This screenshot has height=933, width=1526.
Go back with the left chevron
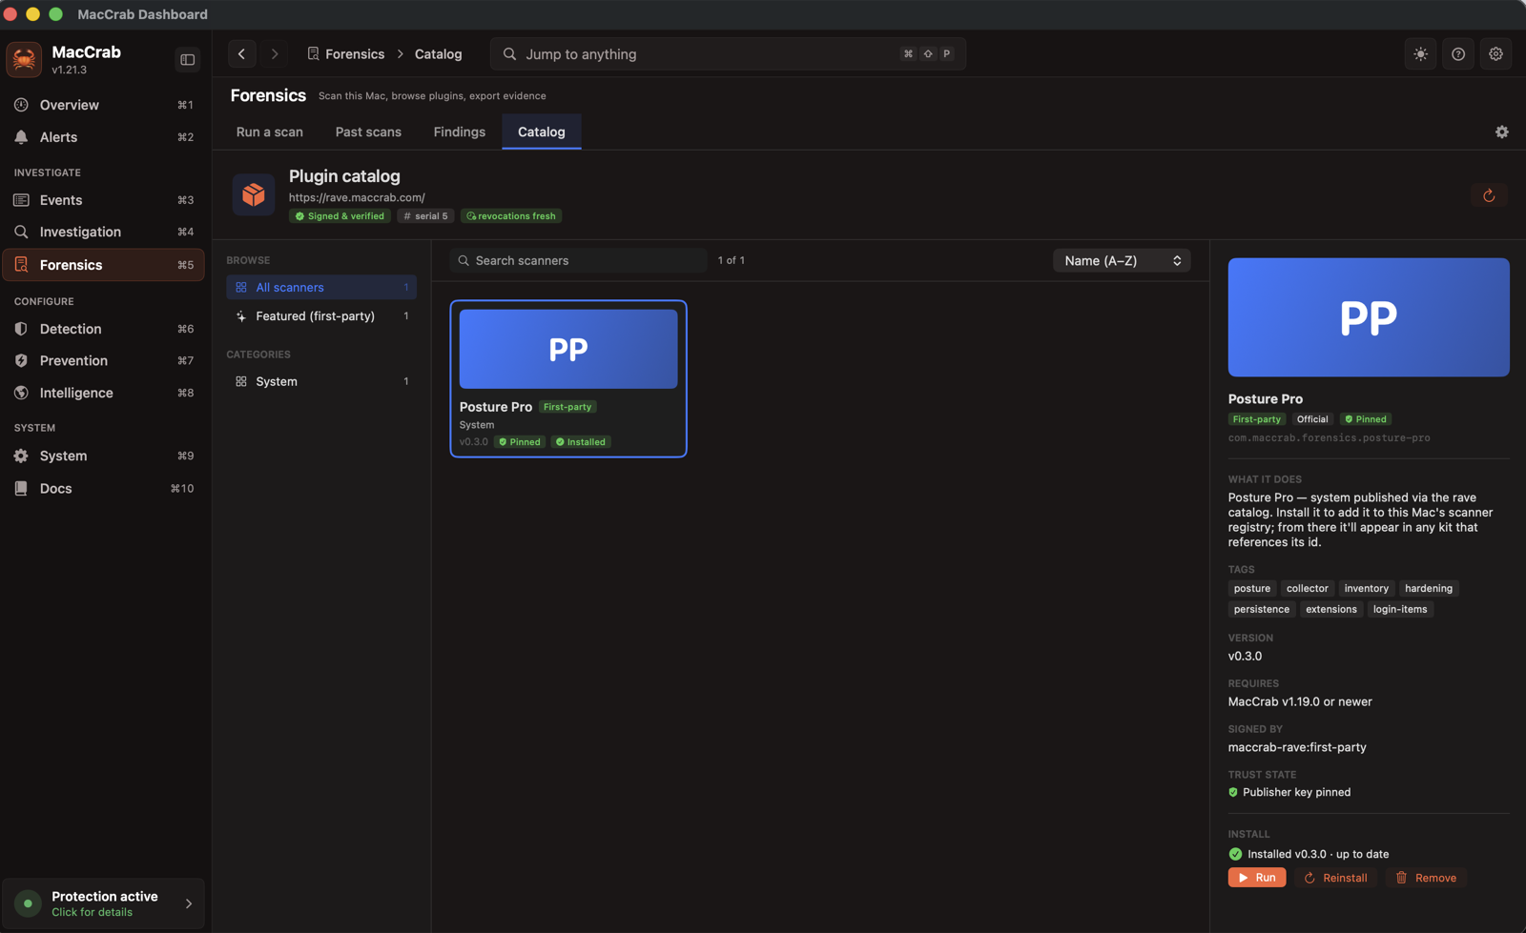pyautogui.click(x=241, y=54)
